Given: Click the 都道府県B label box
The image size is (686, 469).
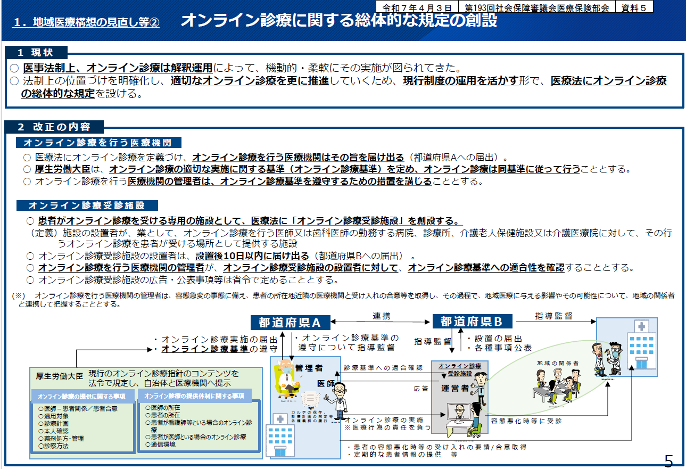Looking at the screenshot, I should click(x=474, y=322).
